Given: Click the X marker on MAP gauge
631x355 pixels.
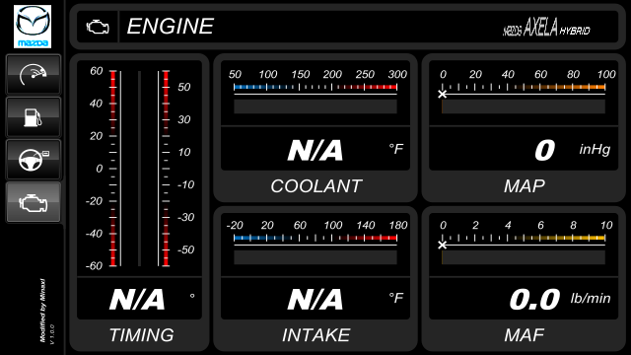Looking at the screenshot, I should point(443,95).
